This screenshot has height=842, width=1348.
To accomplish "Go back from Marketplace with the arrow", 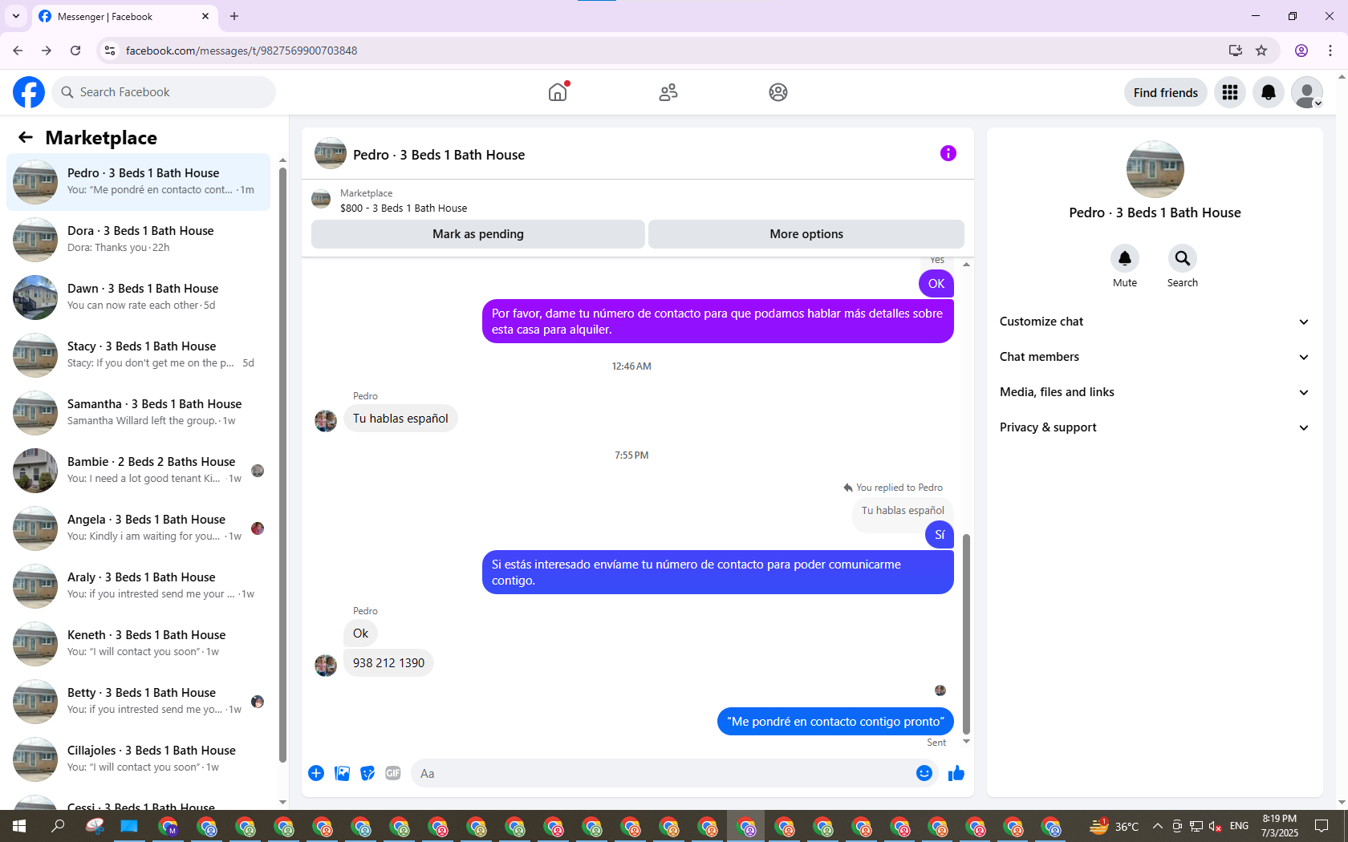I will (x=26, y=137).
